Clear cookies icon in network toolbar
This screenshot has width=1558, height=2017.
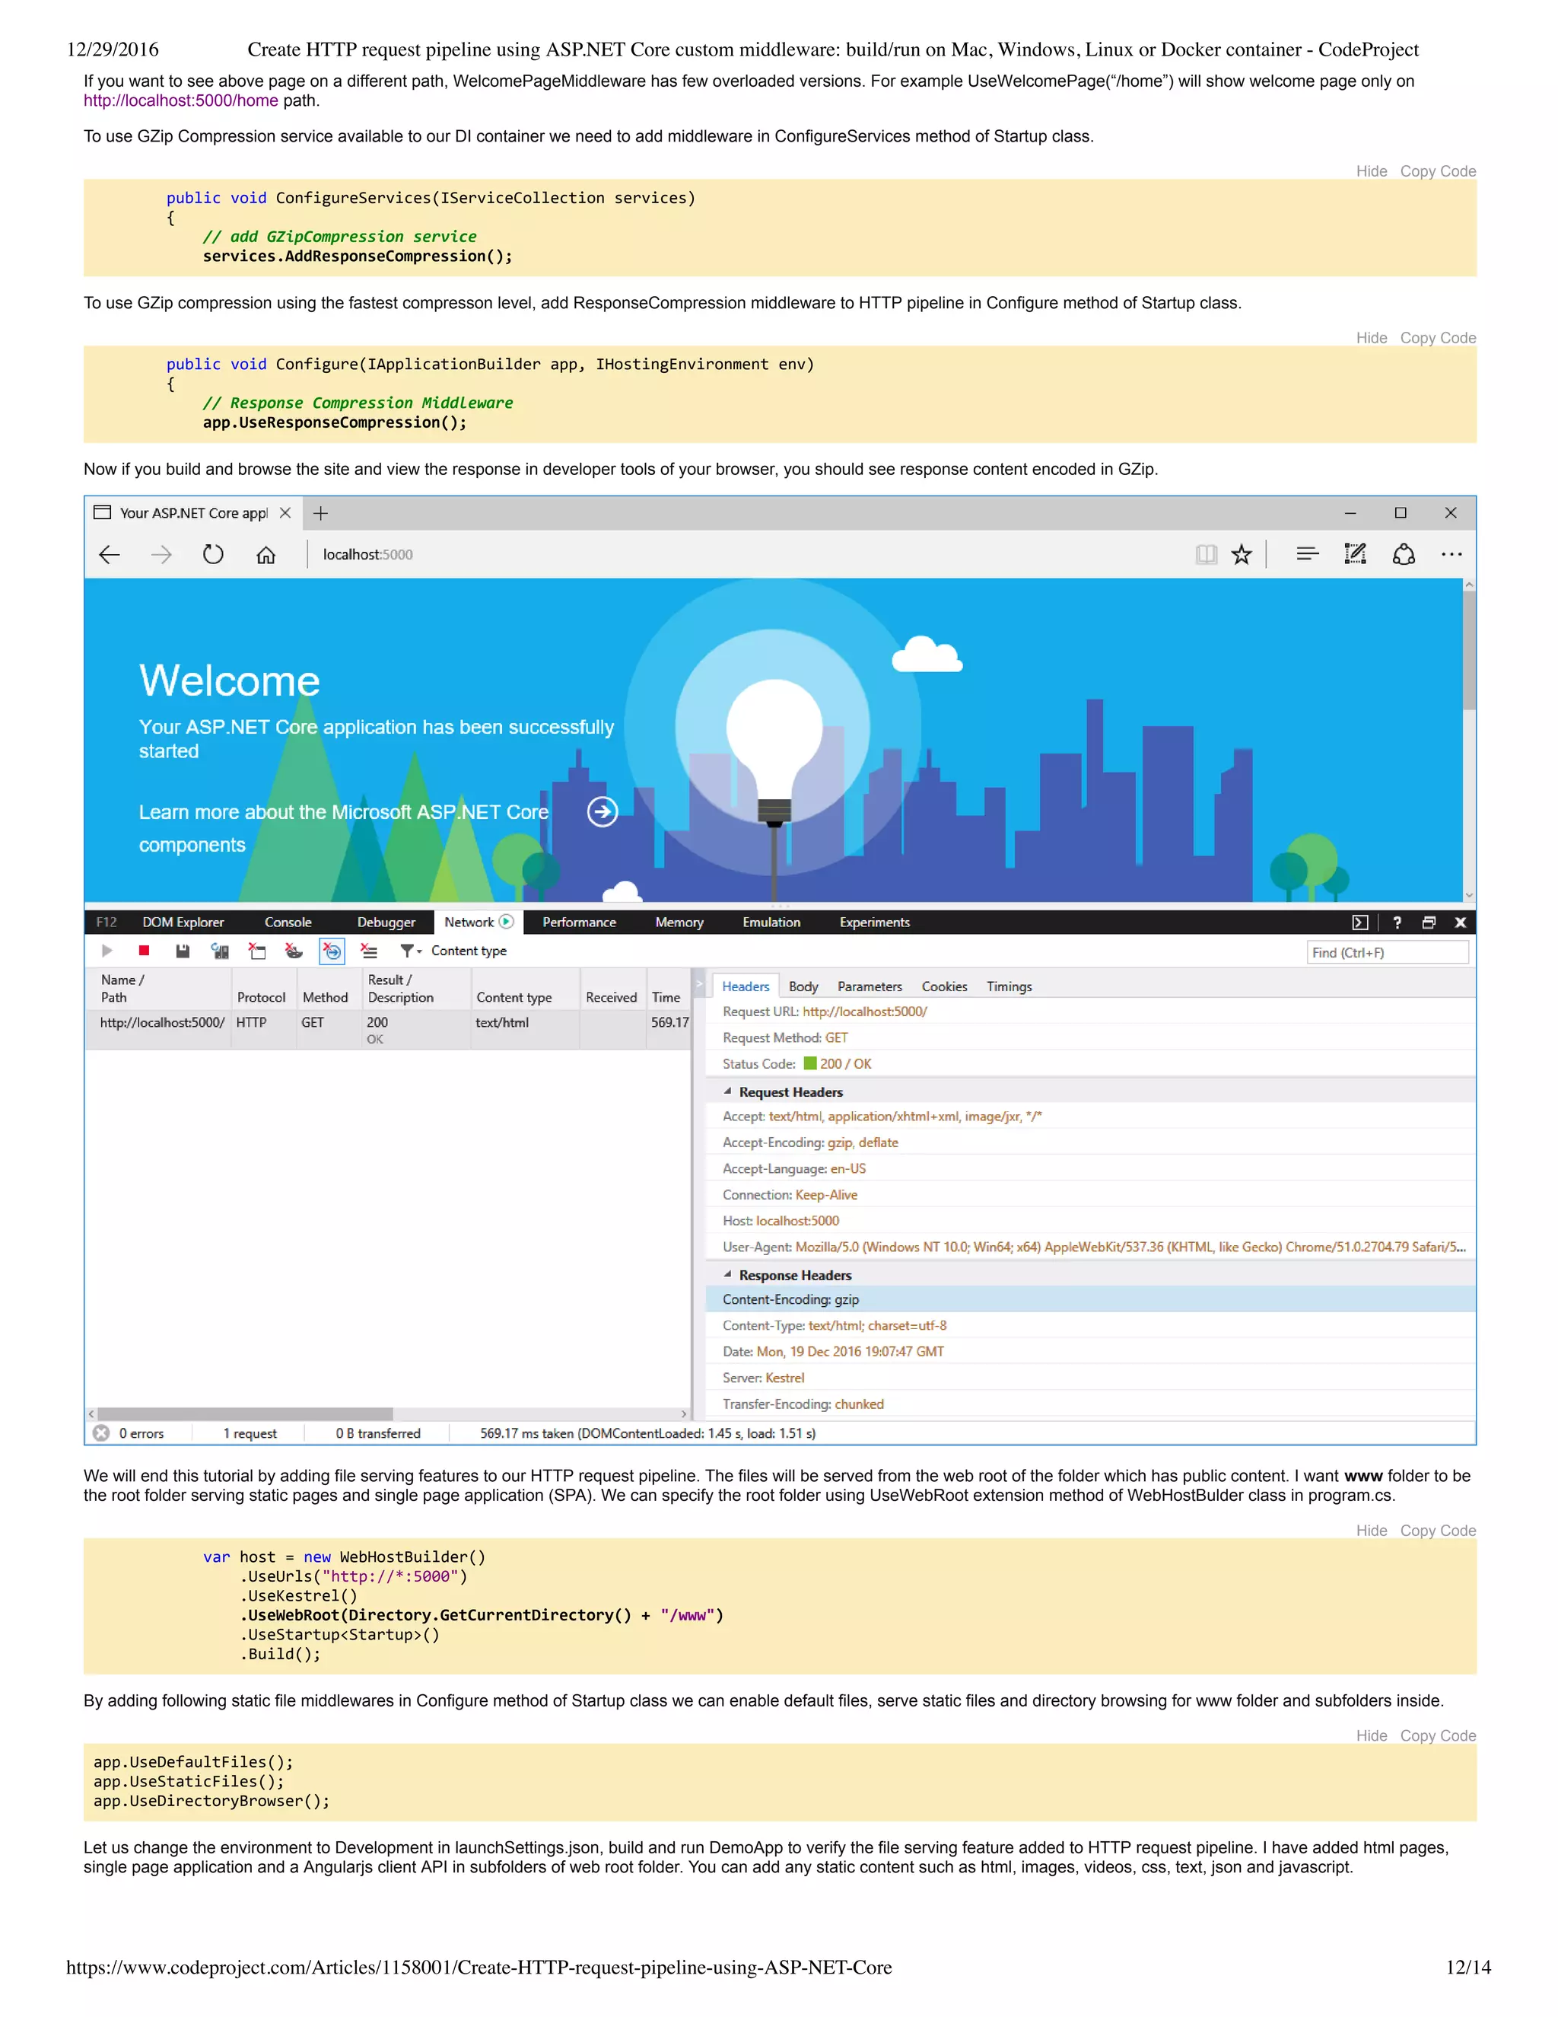point(294,951)
